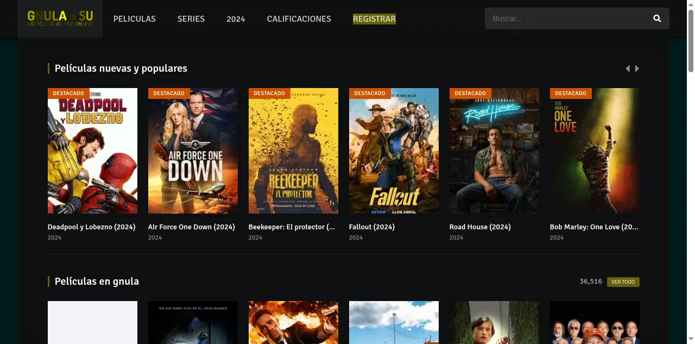Open the blank first poster under Películas en gnula
This screenshot has height=344, width=695.
(92, 323)
